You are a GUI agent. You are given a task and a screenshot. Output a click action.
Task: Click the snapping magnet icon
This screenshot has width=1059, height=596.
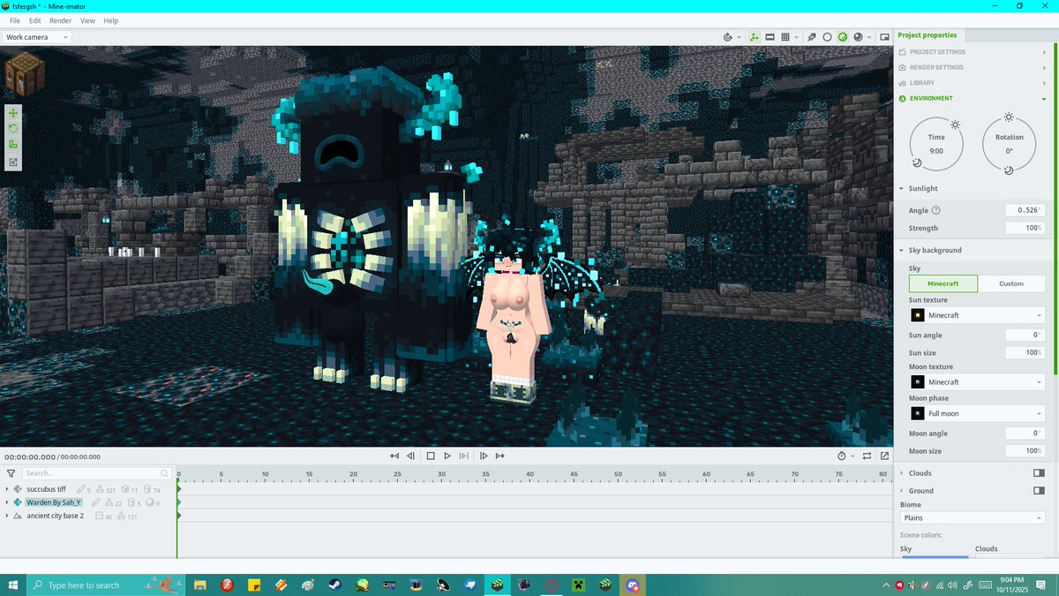728,37
